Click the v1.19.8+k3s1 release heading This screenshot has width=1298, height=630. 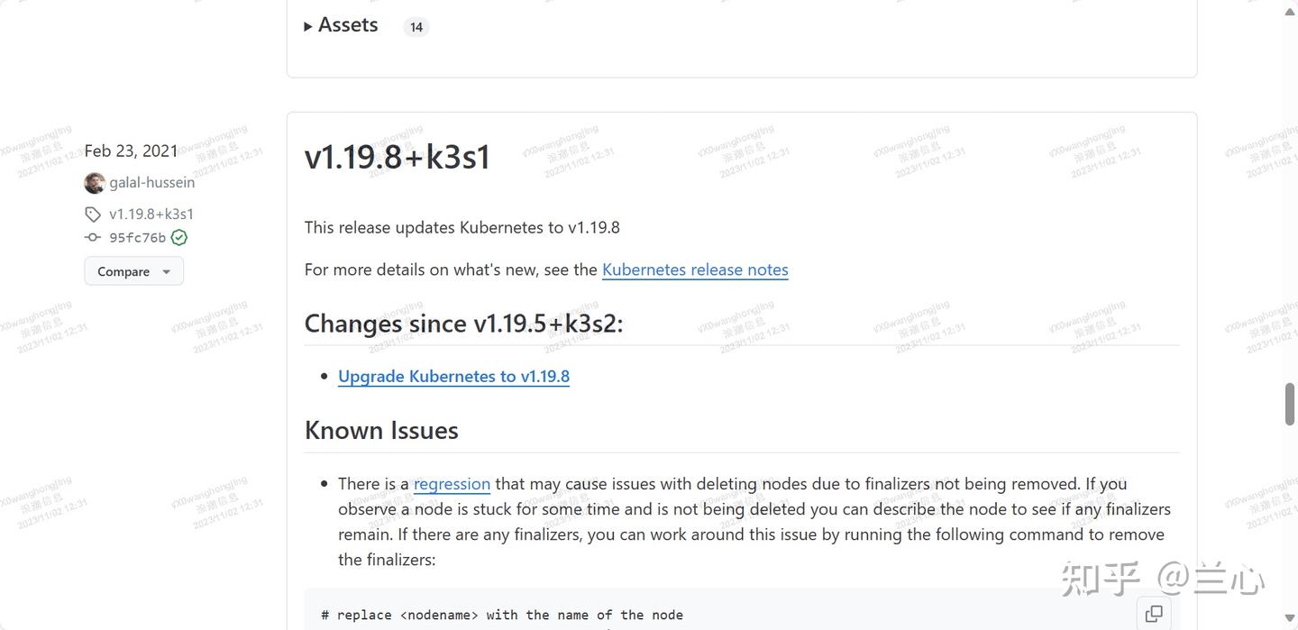[398, 156]
